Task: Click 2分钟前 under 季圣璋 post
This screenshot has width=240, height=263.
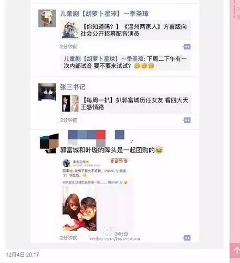Action: [x=69, y=47]
